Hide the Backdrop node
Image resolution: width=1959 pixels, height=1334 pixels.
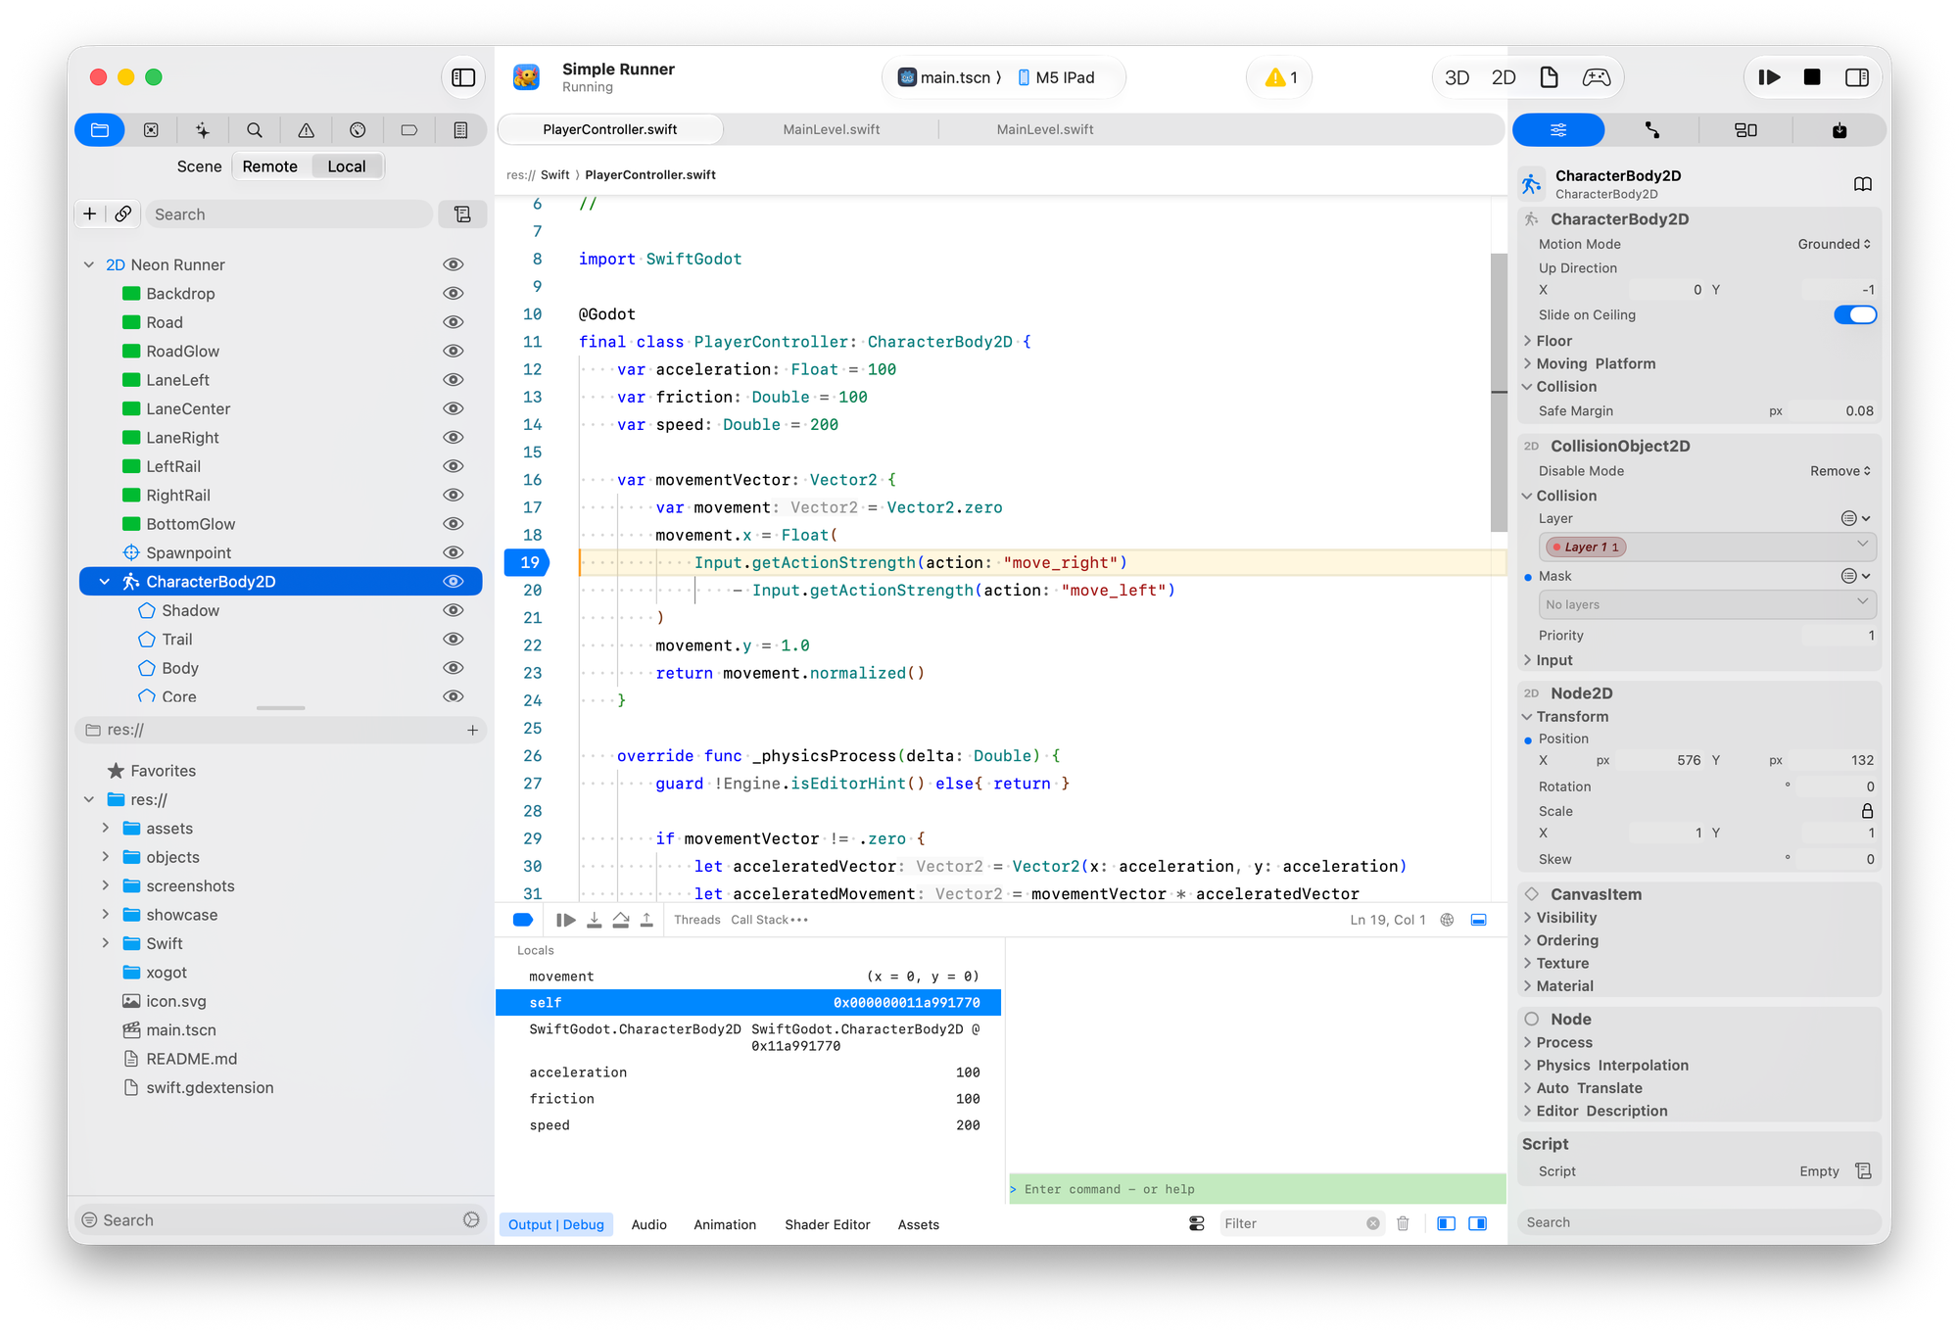(453, 293)
